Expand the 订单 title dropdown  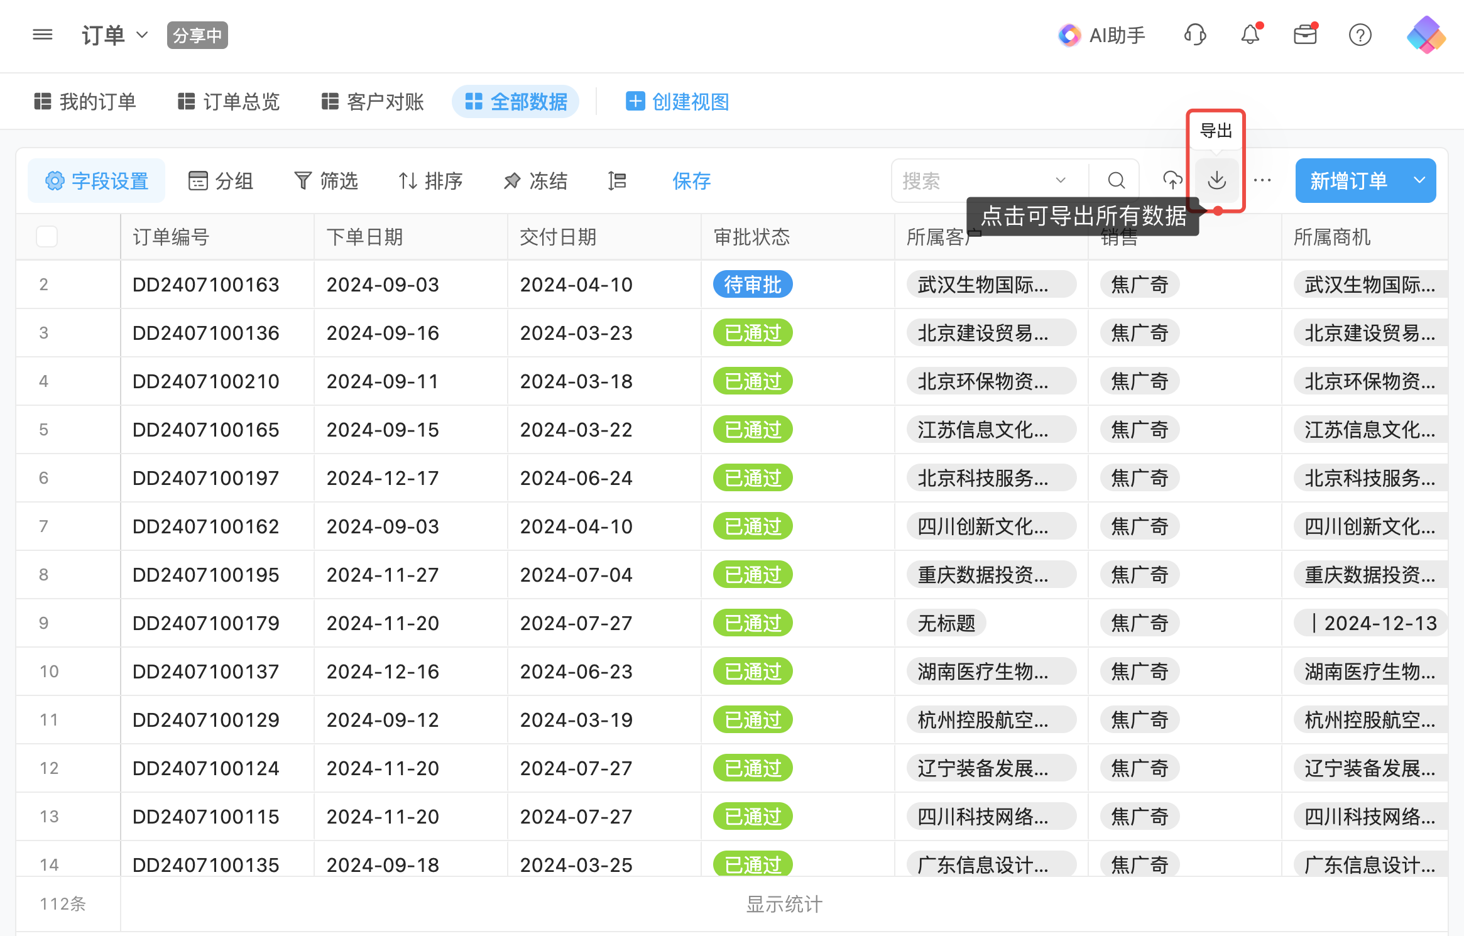click(x=143, y=35)
